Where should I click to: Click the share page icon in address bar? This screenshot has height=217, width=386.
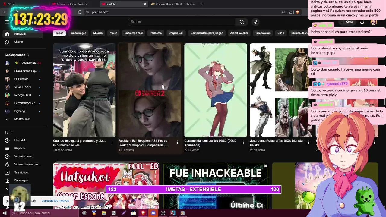[x=290, y=12]
